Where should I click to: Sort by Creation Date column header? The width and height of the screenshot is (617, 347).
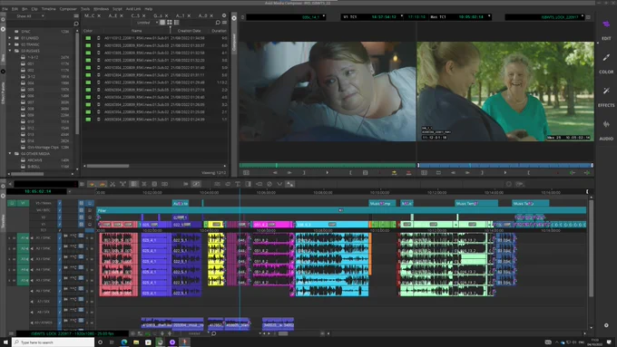(x=189, y=31)
